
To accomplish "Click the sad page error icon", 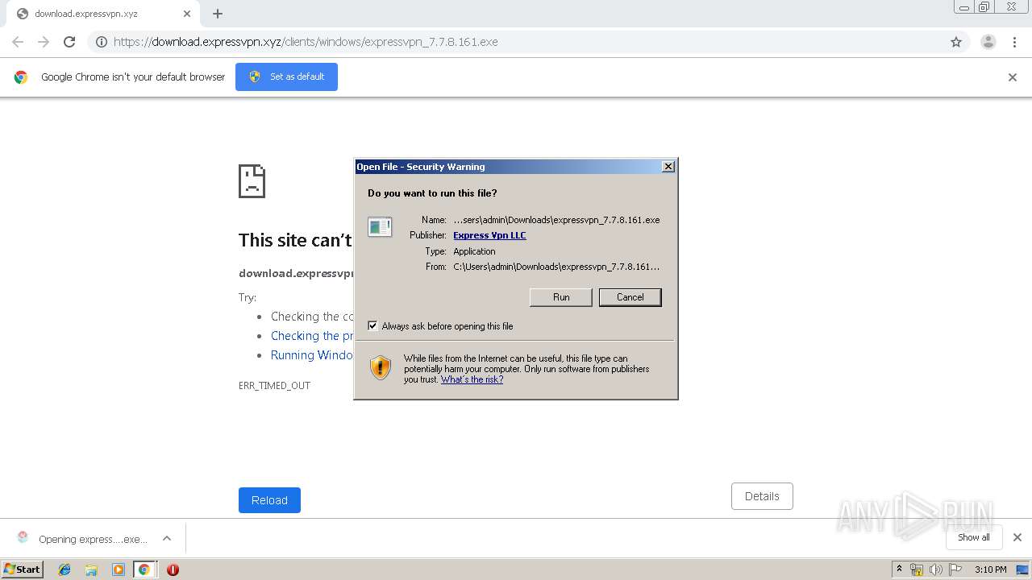I will click(x=252, y=181).
